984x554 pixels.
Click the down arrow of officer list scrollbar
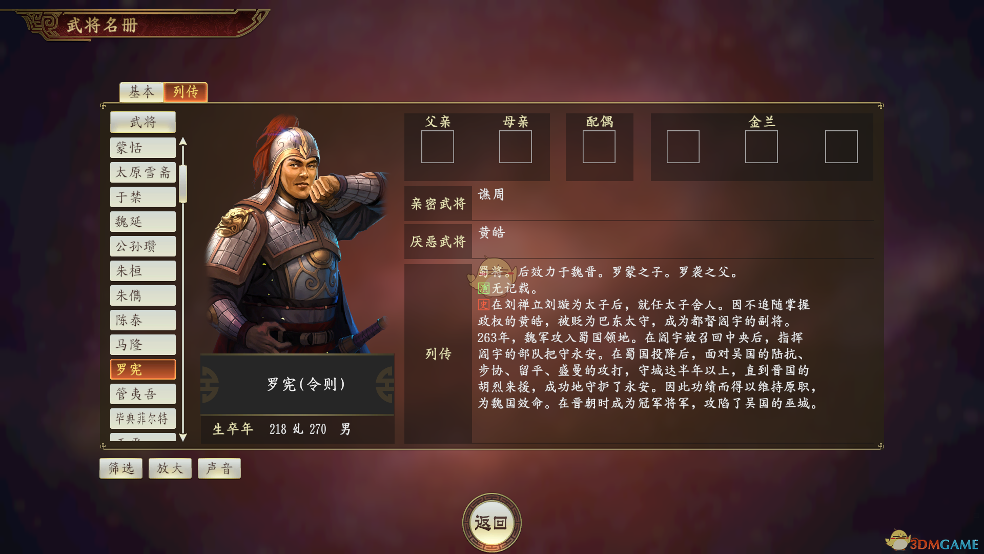click(183, 438)
